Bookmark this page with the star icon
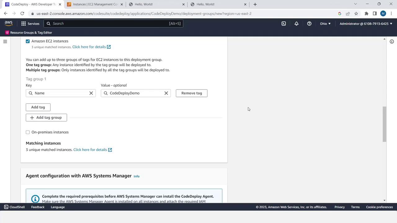The image size is (397, 223). coord(356,14)
